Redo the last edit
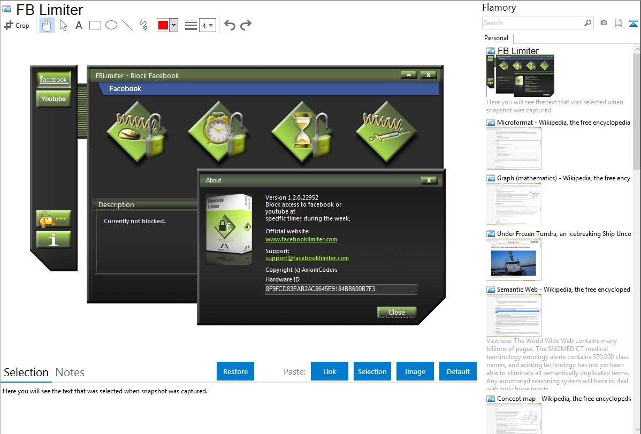Image resolution: width=641 pixels, height=434 pixels. click(246, 25)
